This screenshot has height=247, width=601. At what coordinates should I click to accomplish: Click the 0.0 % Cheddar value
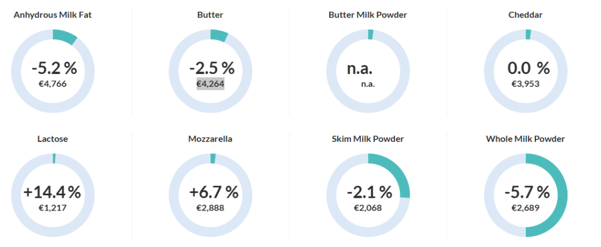point(528,68)
